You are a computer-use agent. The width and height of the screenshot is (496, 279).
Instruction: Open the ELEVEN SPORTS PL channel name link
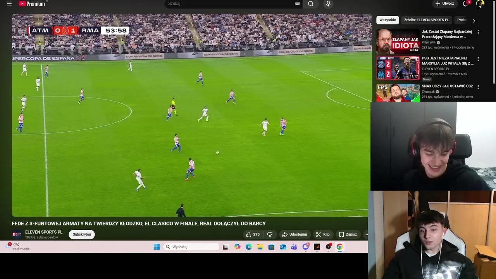point(43,232)
